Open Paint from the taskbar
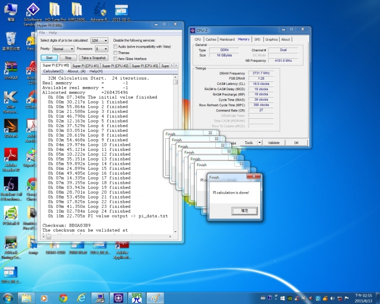 pos(155,298)
